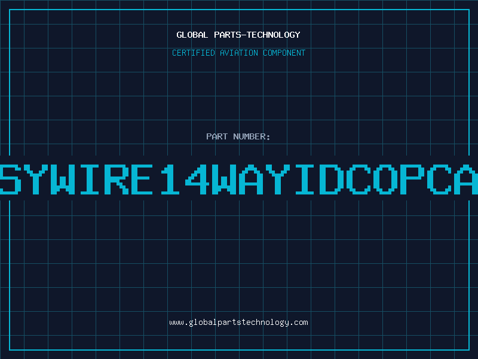Click the CERTIFIED AVIATION COMPONENT subtitle
The image size is (478, 359).
(238, 53)
